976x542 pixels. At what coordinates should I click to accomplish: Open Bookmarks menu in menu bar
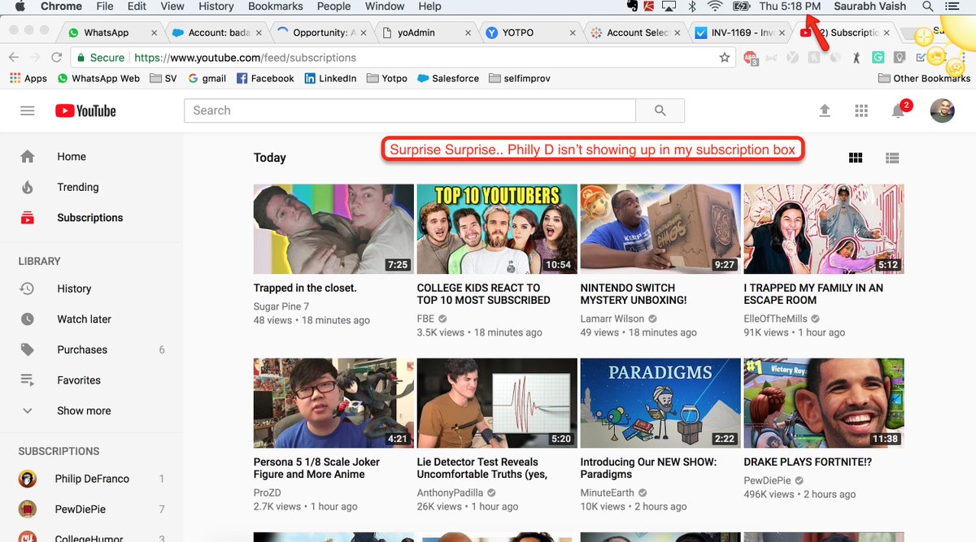(x=276, y=7)
